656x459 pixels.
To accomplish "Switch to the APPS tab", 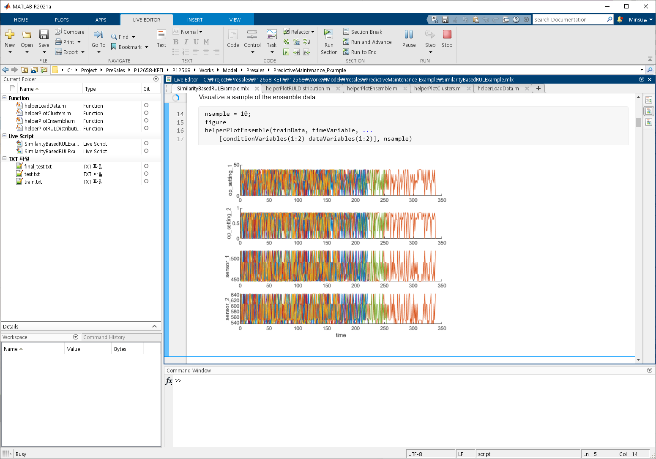I will click(x=101, y=19).
